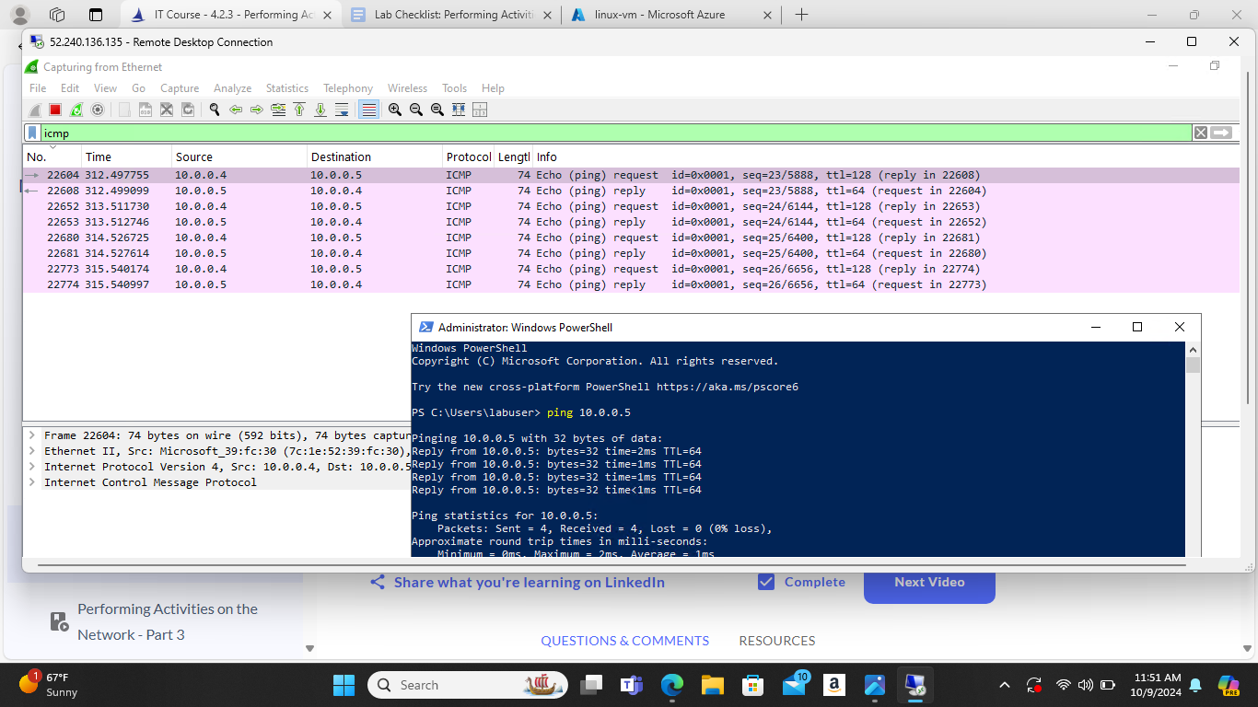Open the Statistics menu in Wireshark
1258x707 pixels.
[286, 87]
